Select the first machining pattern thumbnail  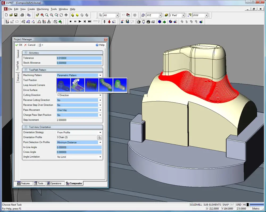pos(64,85)
